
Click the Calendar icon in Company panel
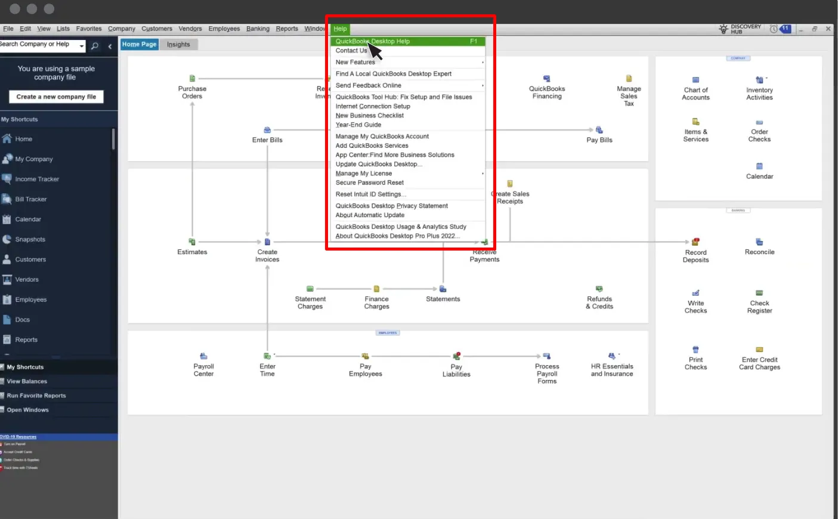point(759,166)
